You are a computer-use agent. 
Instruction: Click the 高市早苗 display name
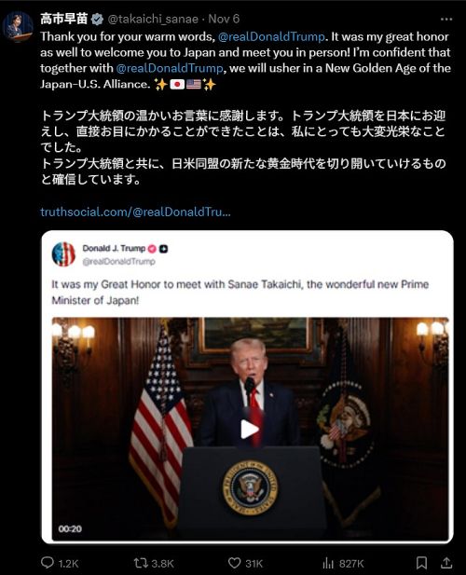click(x=64, y=19)
